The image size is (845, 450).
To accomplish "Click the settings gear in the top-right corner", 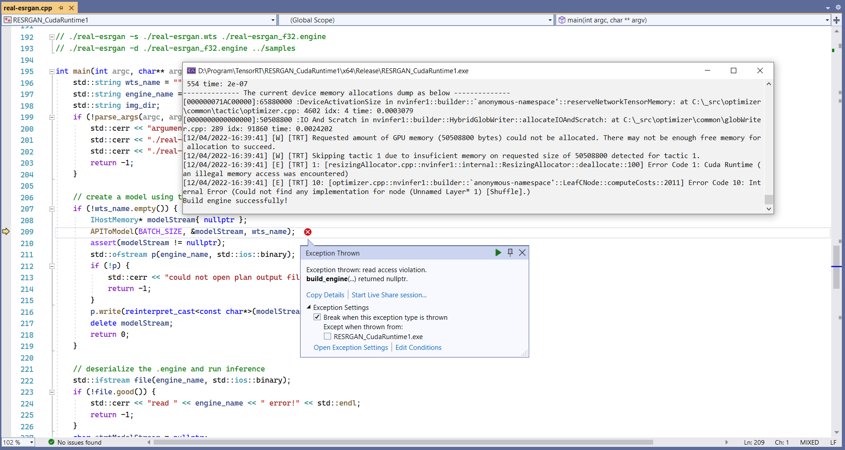I will (838, 8).
